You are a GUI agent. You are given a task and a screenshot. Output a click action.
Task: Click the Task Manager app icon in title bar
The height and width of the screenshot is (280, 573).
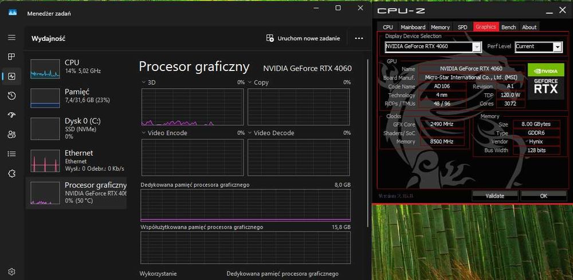point(13,13)
